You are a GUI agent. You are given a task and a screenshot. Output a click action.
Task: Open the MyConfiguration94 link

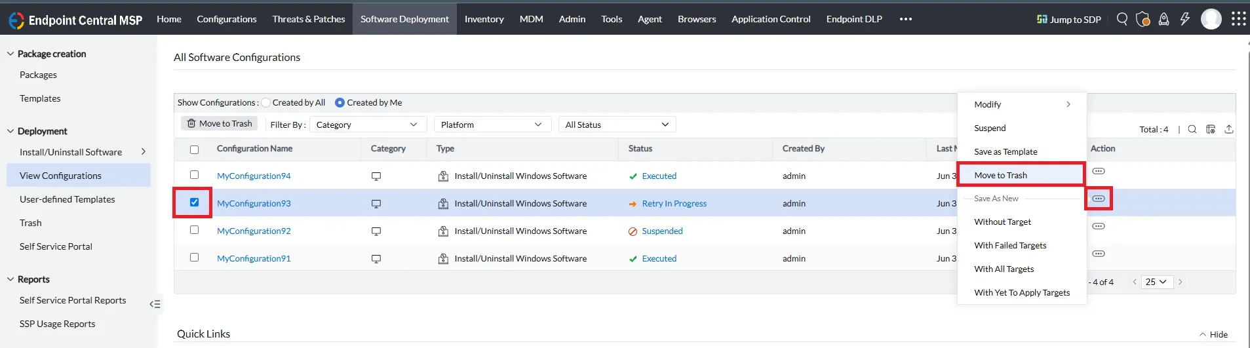(x=254, y=176)
